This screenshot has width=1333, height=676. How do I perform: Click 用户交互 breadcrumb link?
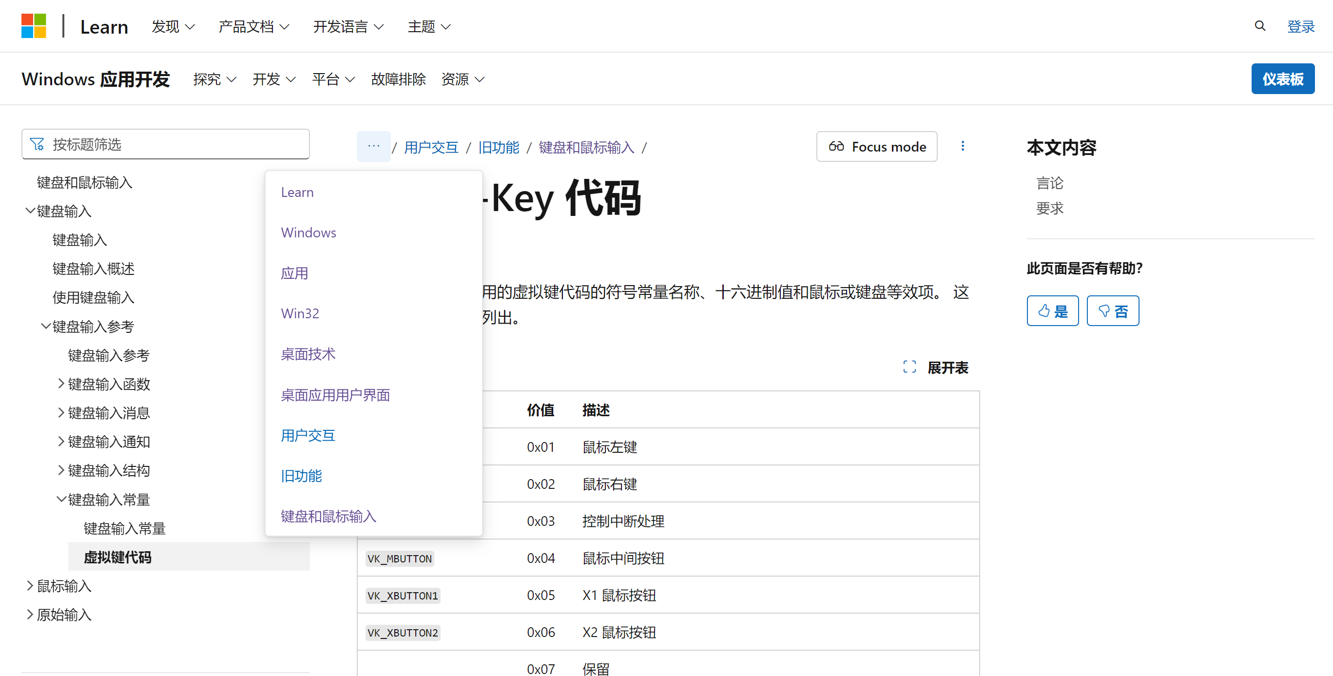point(431,147)
